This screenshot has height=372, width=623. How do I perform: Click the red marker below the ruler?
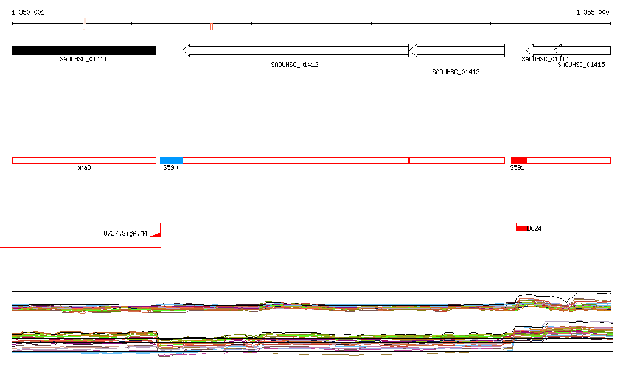[211, 27]
